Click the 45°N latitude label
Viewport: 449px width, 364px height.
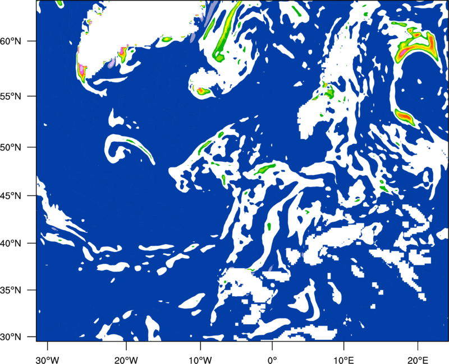(x=11, y=195)
